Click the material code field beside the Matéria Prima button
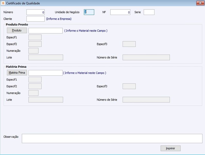The height and width of the screenshot is (155, 205). [46, 73]
